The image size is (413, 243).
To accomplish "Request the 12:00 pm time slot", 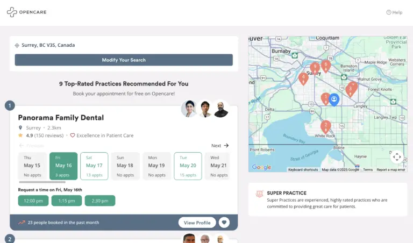I will (x=33, y=201).
